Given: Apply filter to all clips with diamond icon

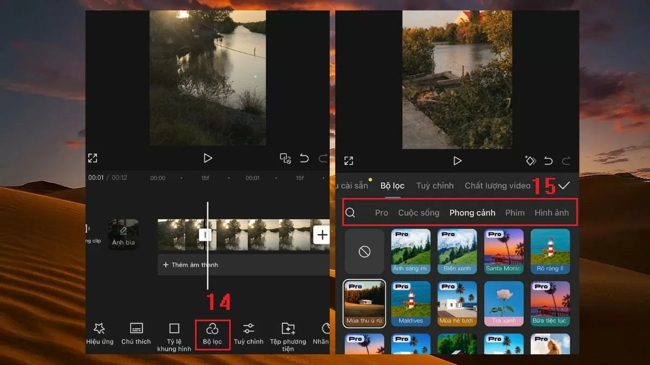Looking at the screenshot, I should tap(530, 161).
